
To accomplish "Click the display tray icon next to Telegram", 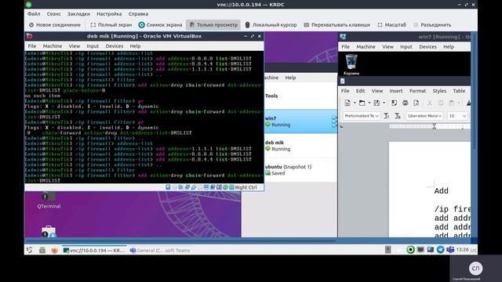I will [x=431, y=250].
